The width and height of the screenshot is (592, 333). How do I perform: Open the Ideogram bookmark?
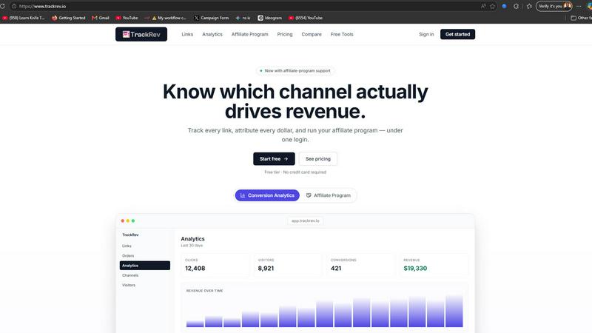point(269,18)
